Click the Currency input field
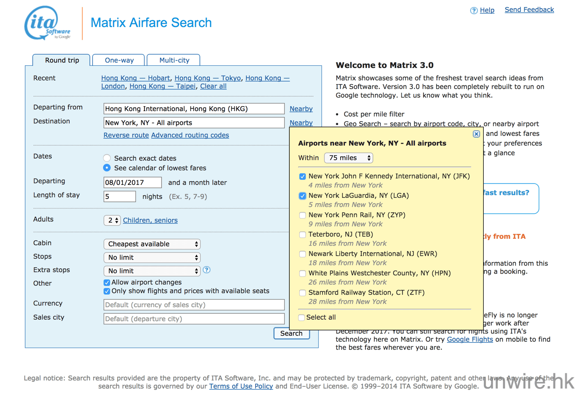The height and width of the screenshot is (394, 576). coord(194,305)
